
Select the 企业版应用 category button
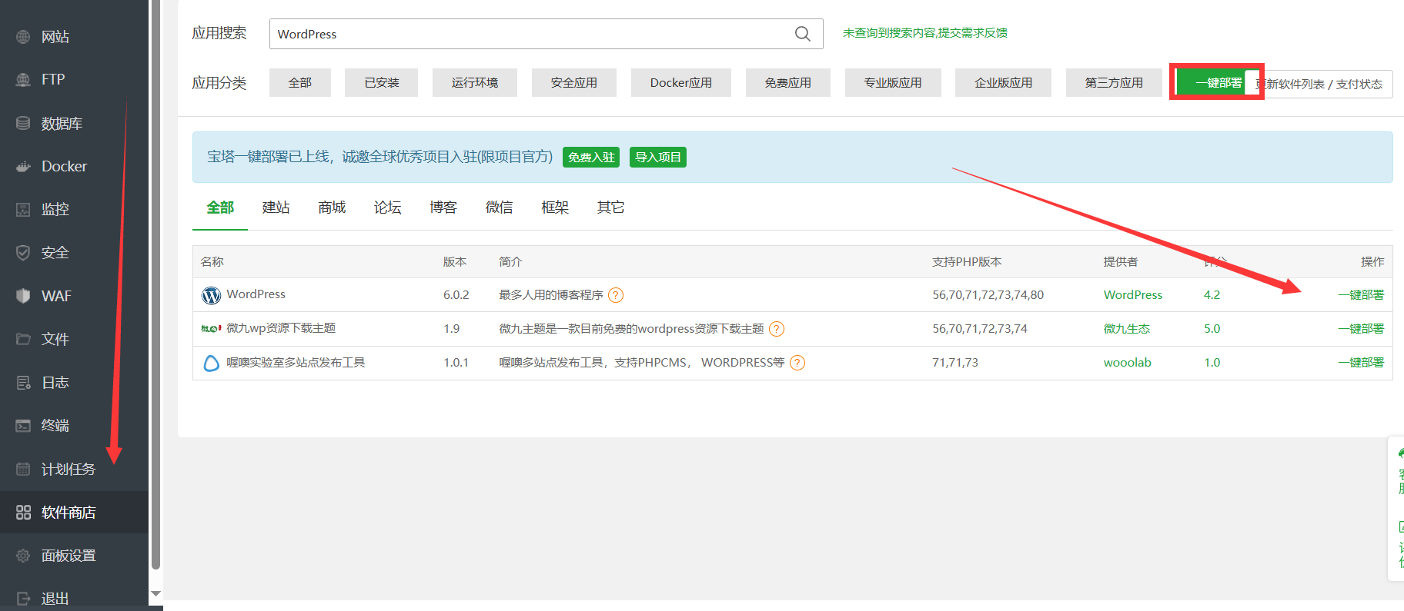click(1004, 83)
